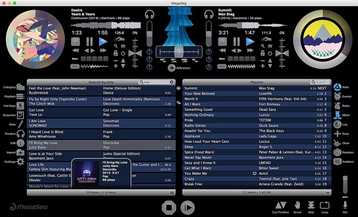Click the large octagonal Stop button at the bottom

click(169, 207)
